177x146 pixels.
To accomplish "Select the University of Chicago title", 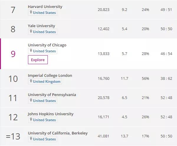I will (47, 45).
